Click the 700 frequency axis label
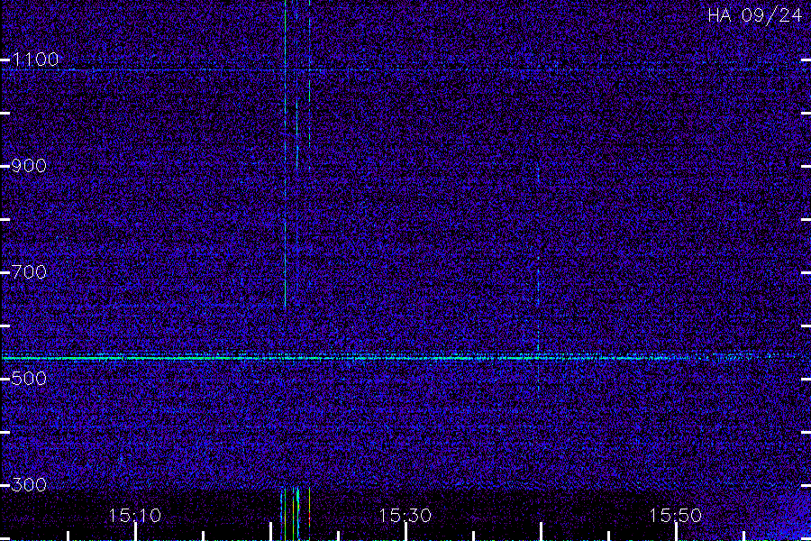Screen dimensions: 811x541 coord(29,271)
